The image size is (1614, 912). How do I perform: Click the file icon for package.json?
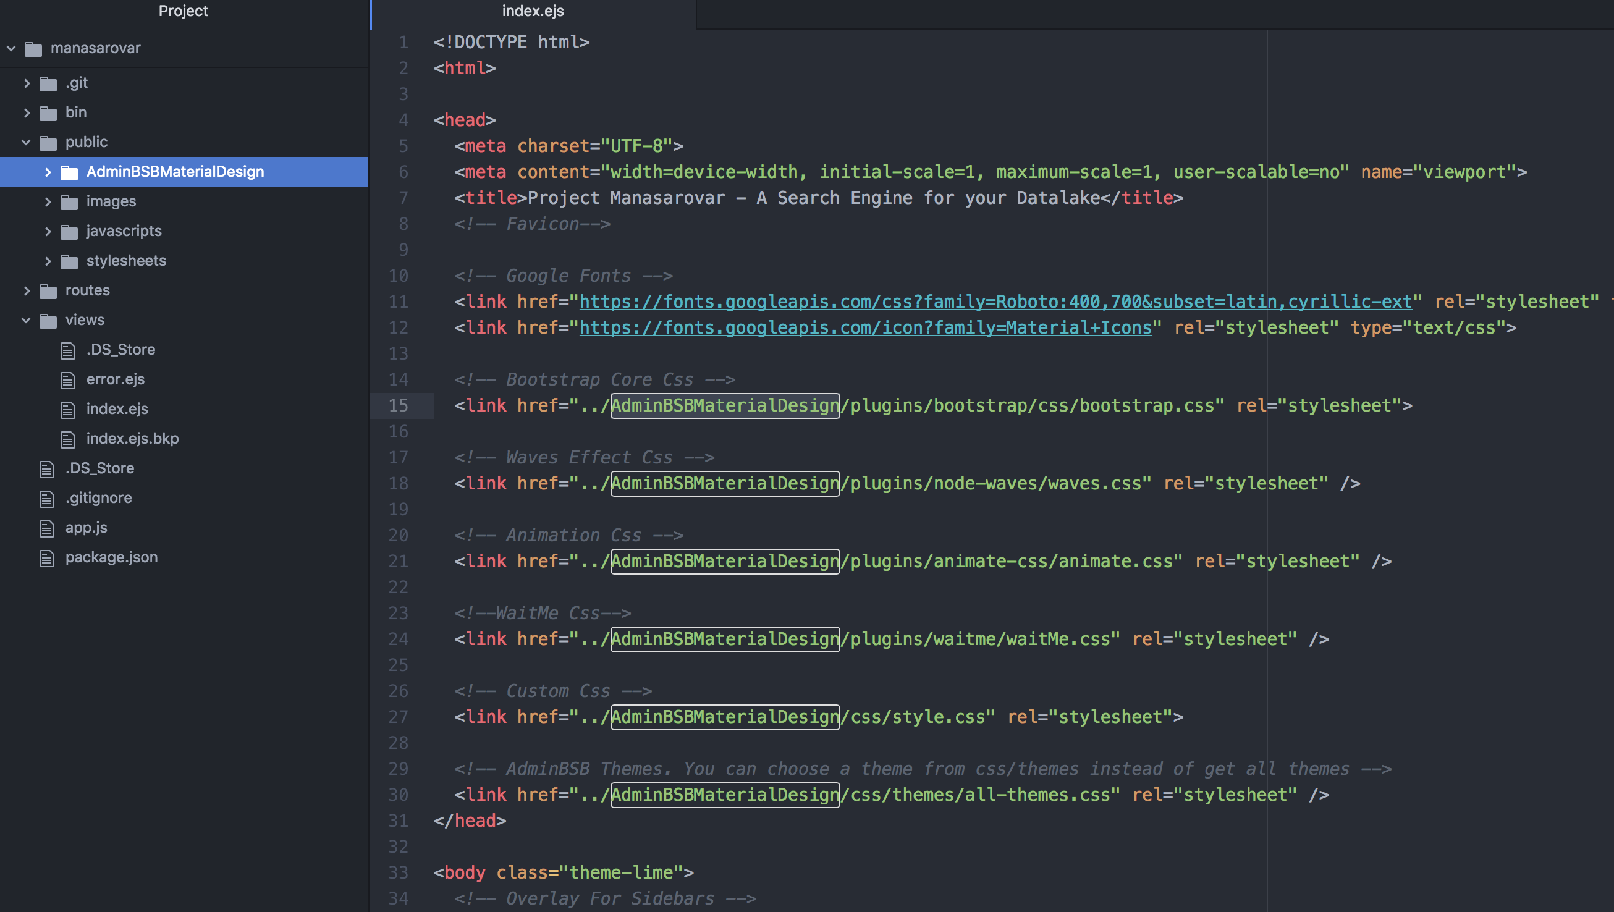click(47, 558)
